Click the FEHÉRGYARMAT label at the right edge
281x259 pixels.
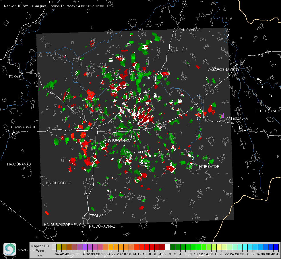click(268, 111)
